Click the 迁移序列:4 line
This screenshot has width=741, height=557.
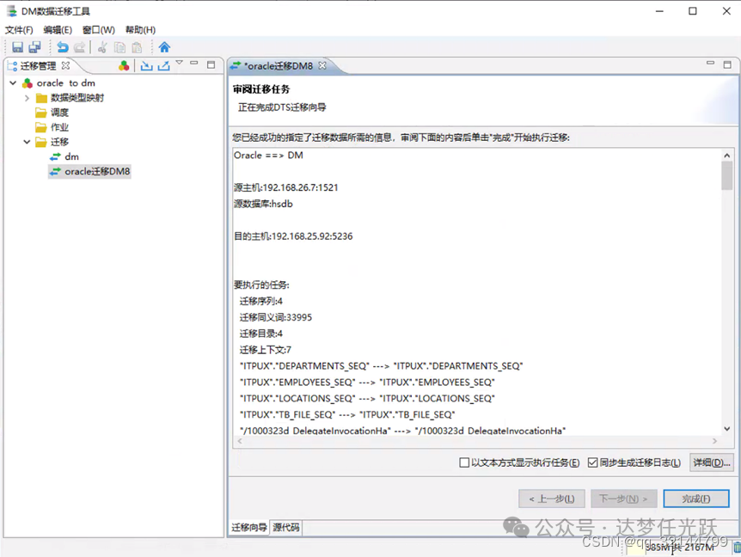pyautogui.click(x=260, y=302)
